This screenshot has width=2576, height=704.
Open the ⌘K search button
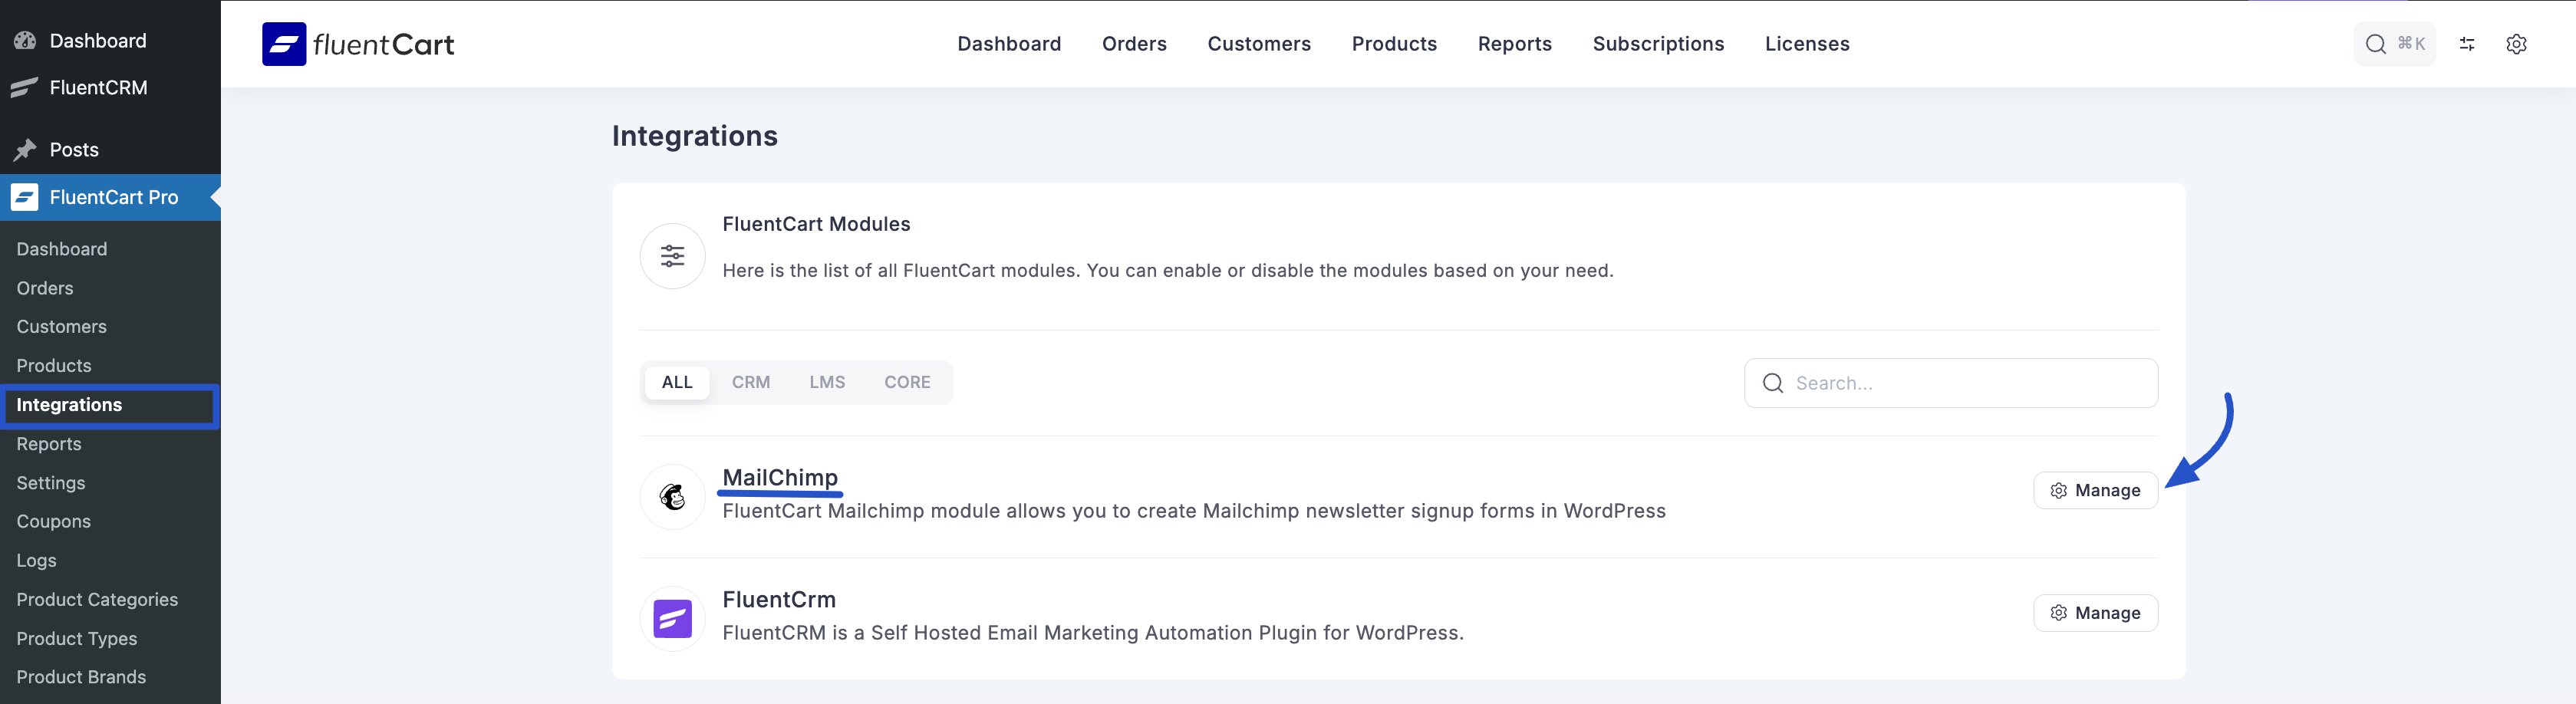coord(2394,44)
